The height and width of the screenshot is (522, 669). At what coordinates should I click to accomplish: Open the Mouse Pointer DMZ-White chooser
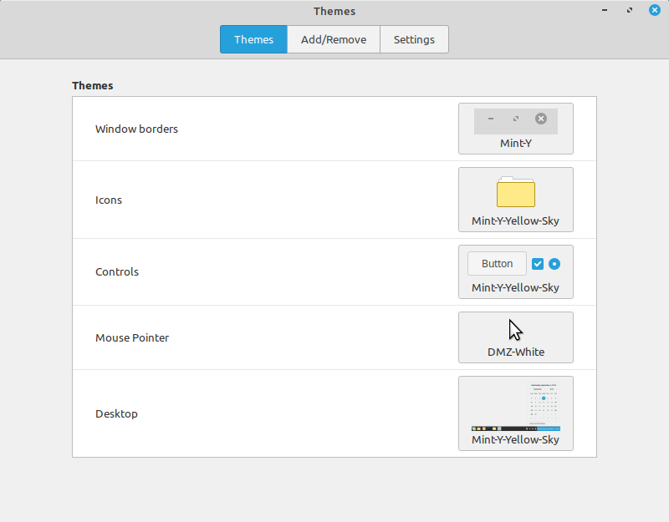click(x=516, y=337)
